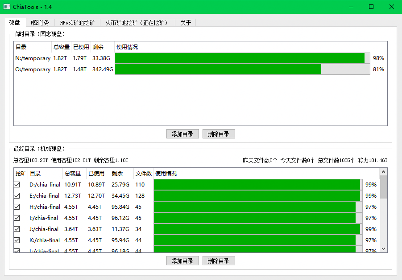Open the HPool矿池挖矿 tab
Image resolution: width=402 pixels, height=280 pixels.
(x=77, y=23)
